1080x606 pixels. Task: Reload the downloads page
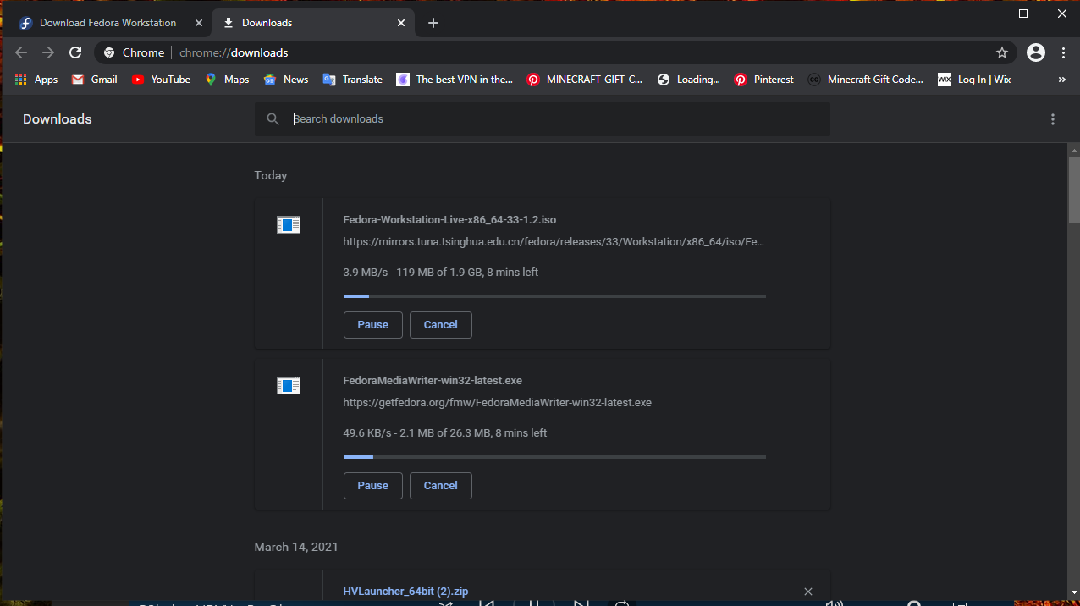(x=75, y=52)
